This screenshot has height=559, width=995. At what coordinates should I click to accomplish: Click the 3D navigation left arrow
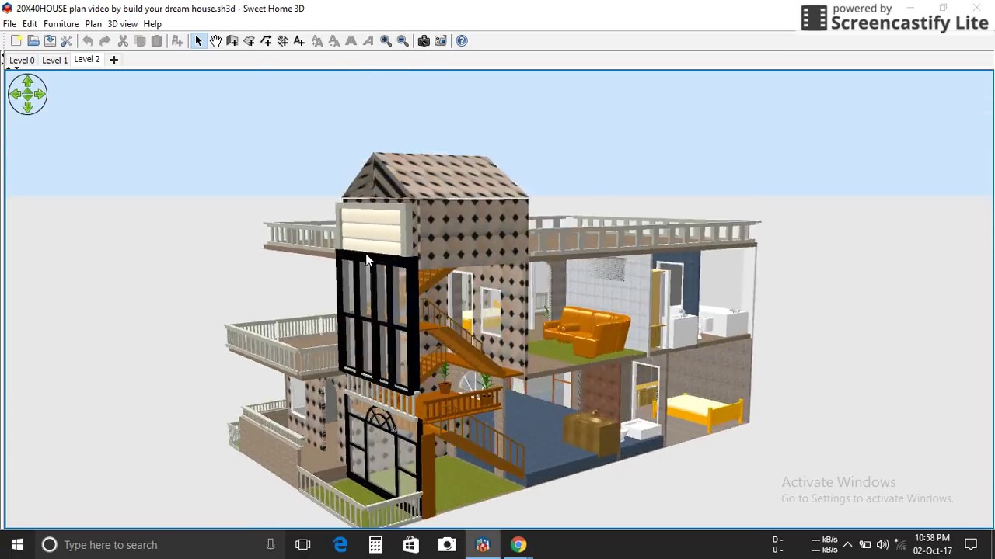pos(16,95)
